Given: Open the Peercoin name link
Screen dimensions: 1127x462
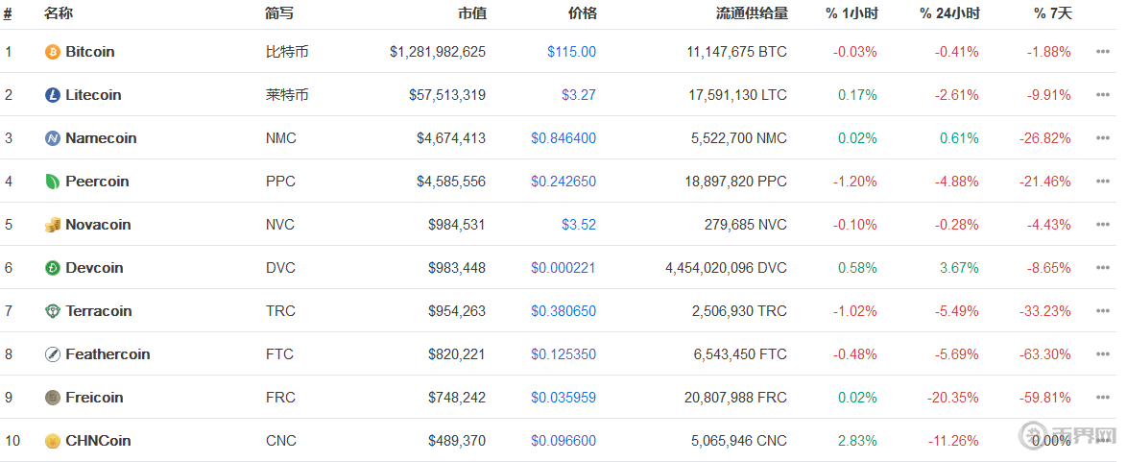Looking at the screenshot, I should [97, 182].
